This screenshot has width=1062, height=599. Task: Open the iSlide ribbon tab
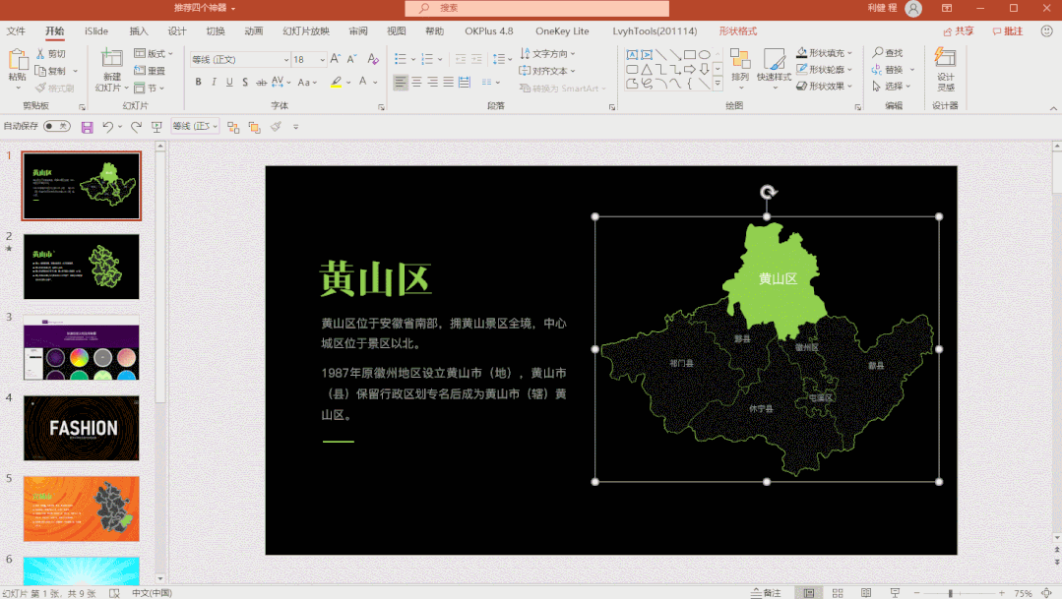tap(96, 31)
